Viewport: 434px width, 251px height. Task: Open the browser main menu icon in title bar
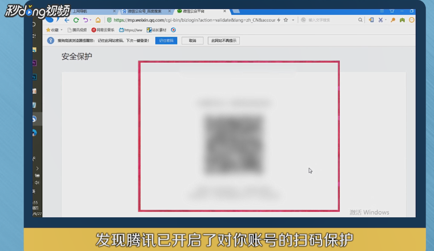(x=381, y=11)
